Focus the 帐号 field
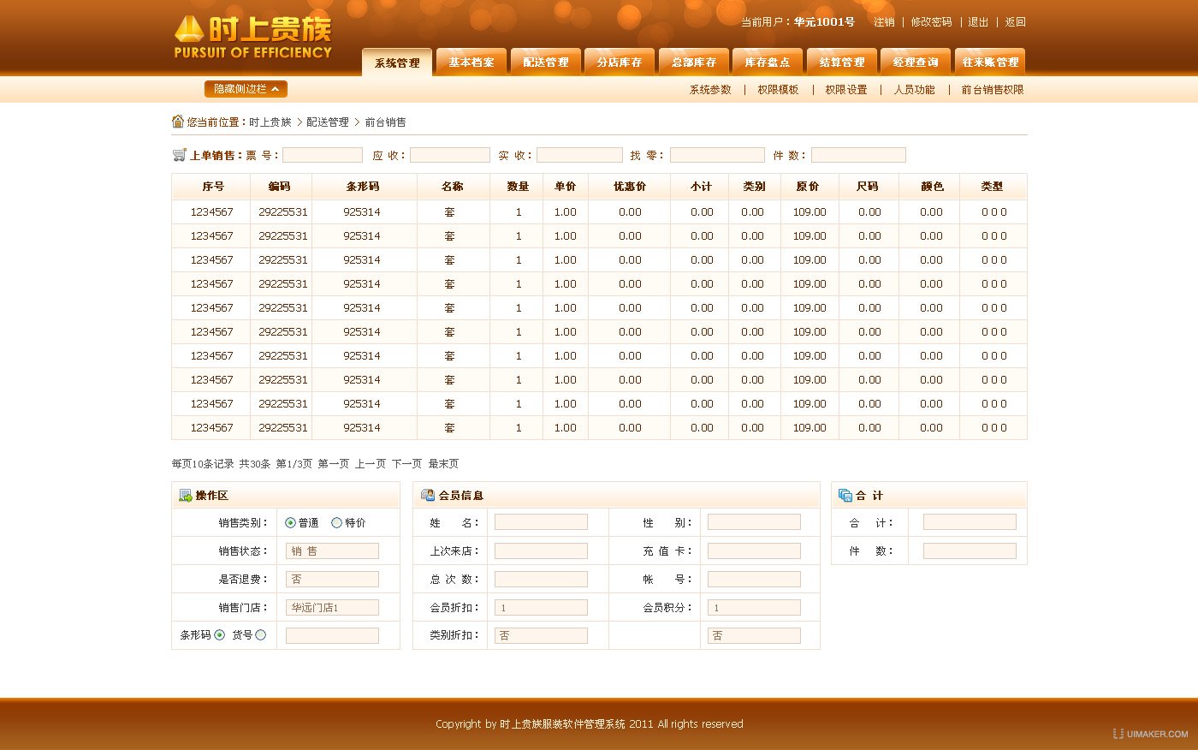 [754, 580]
